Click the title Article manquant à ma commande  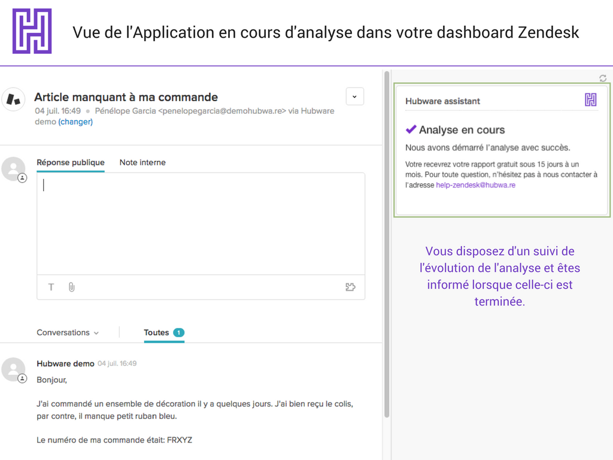coord(126,97)
